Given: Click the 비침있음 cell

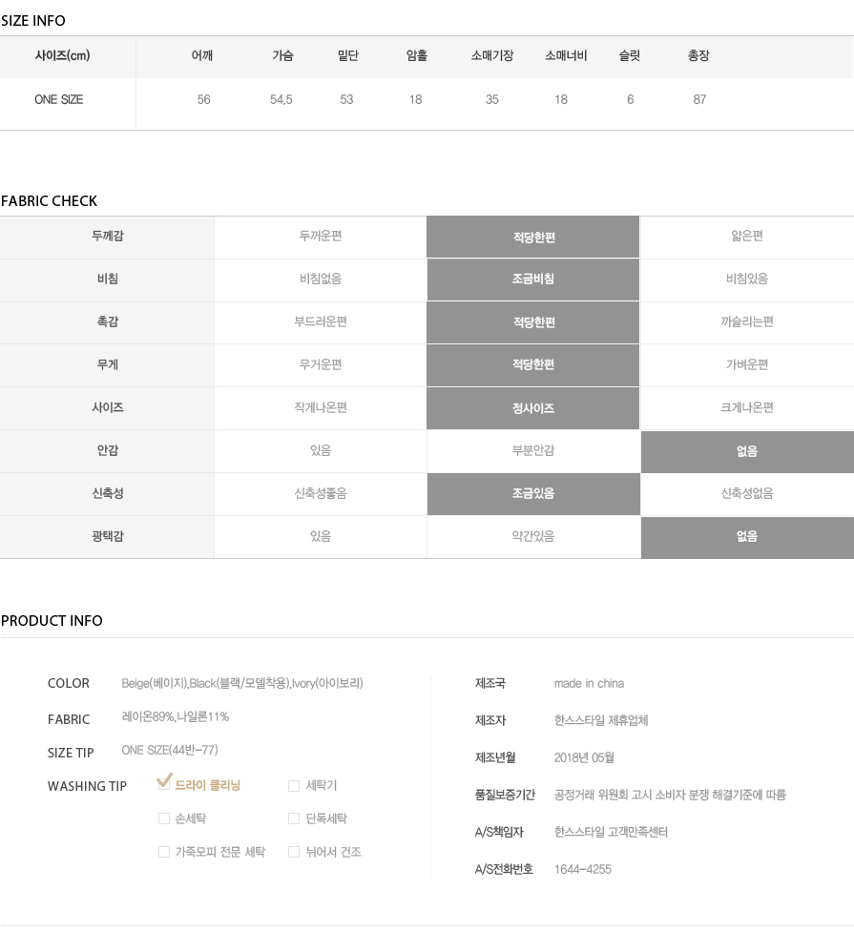Looking at the screenshot, I should point(747,279).
